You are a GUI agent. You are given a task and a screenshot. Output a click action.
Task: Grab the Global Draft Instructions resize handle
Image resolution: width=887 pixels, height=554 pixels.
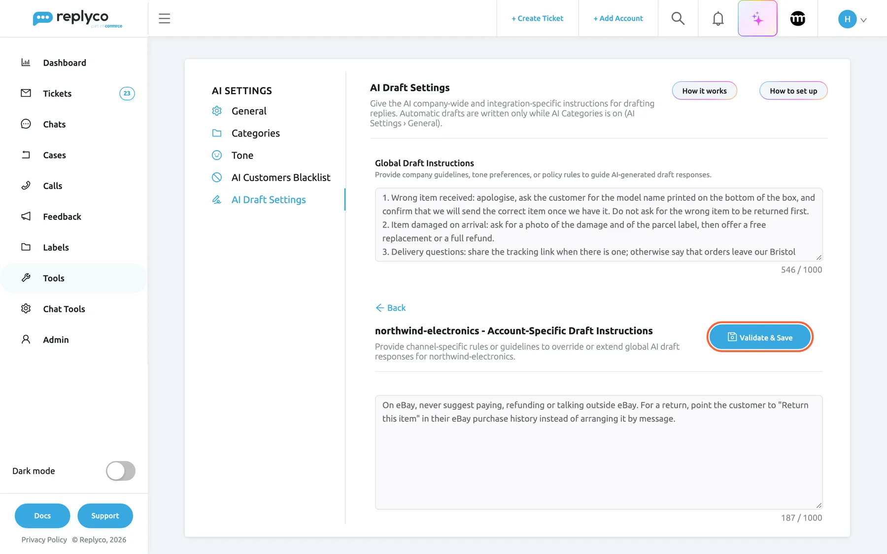coord(819,257)
